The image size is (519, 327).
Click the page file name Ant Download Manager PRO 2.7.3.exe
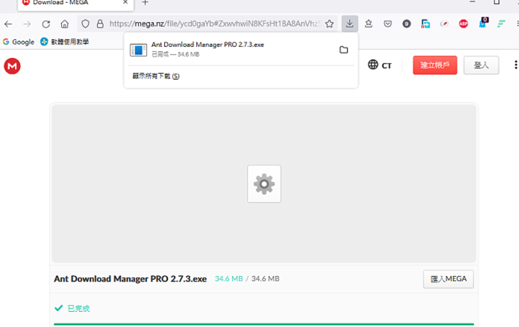[x=130, y=279]
